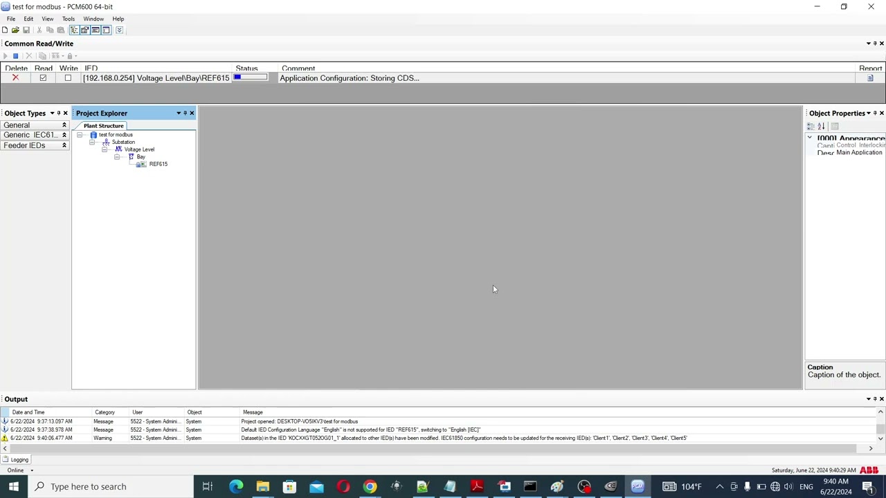Pin the Object Properties panel
Screen dimensions: 886x498
pos(875,113)
